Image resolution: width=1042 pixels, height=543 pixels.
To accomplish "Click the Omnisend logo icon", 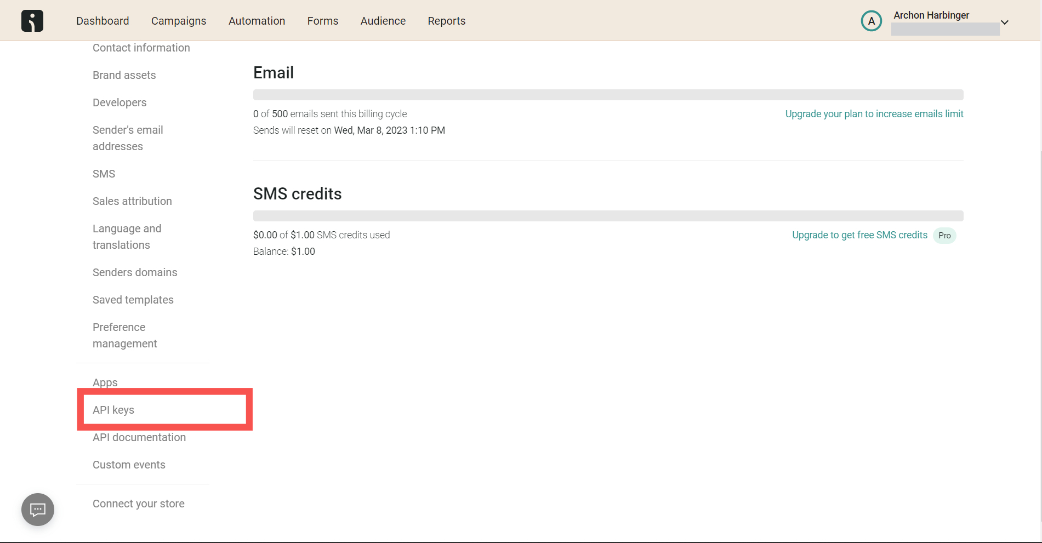I will click(x=32, y=21).
